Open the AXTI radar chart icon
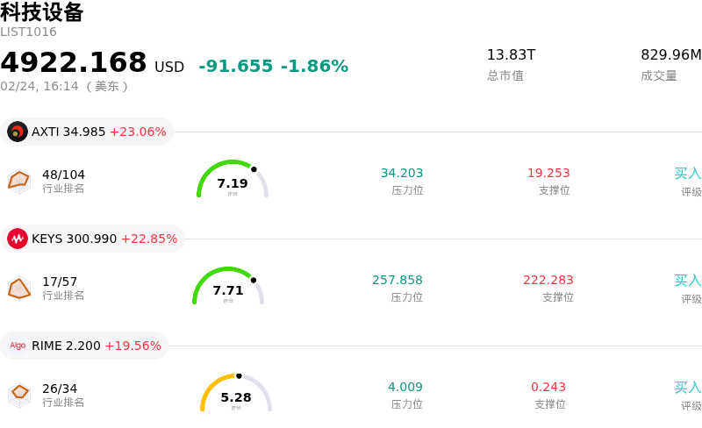 pyautogui.click(x=19, y=182)
